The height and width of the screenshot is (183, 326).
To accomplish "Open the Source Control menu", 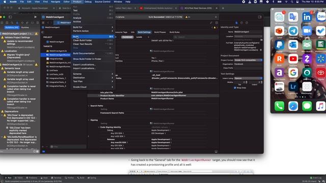I will [102, 2].
